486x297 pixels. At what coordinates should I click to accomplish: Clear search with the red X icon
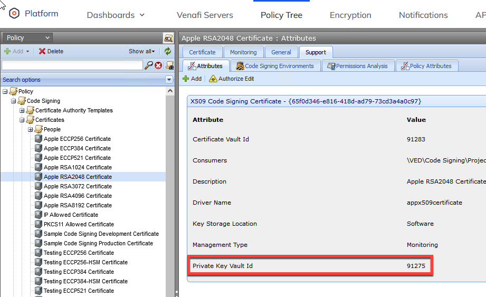pyautogui.click(x=158, y=65)
